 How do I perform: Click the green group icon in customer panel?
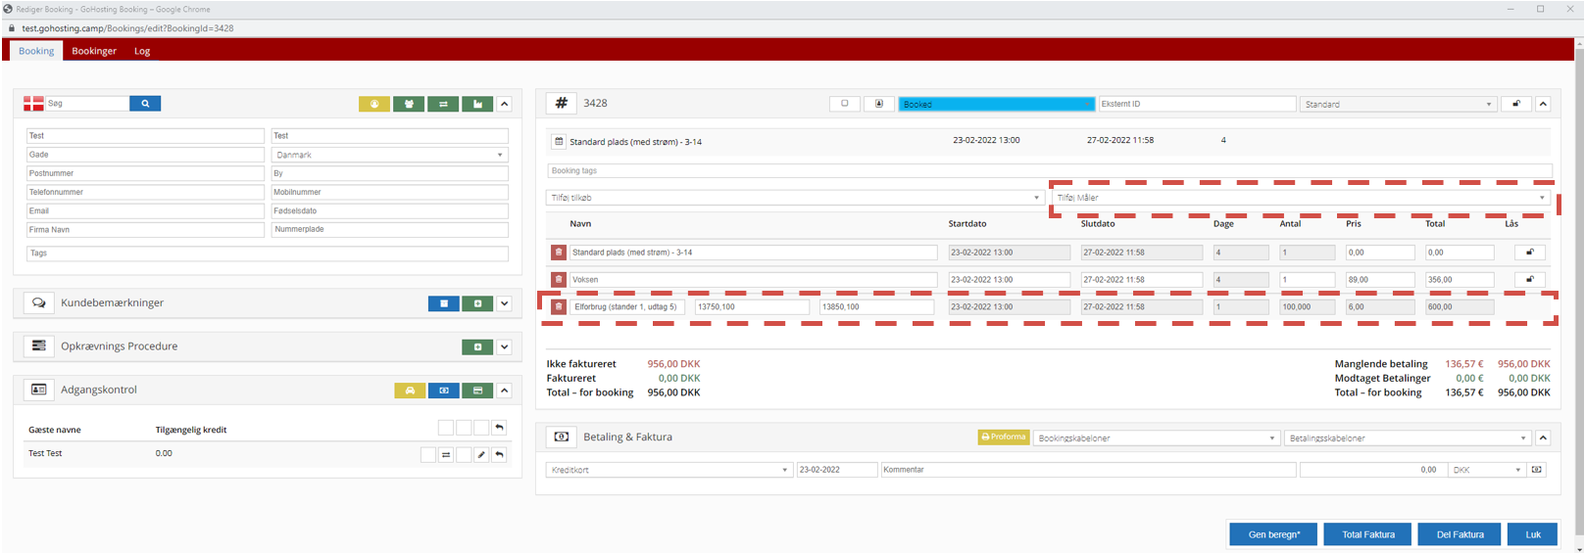[409, 104]
